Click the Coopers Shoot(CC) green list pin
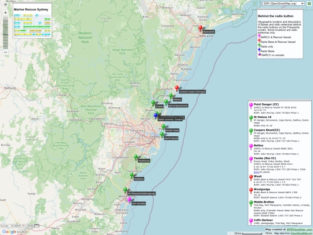The height and width of the screenshot is (235, 313). (251, 132)
